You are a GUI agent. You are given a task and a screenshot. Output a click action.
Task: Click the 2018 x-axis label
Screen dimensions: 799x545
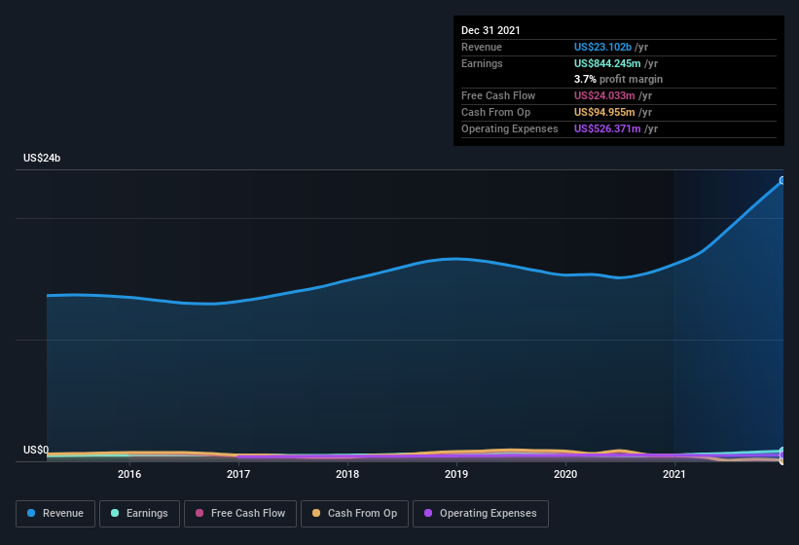pyautogui.click(x=347, y=474)
